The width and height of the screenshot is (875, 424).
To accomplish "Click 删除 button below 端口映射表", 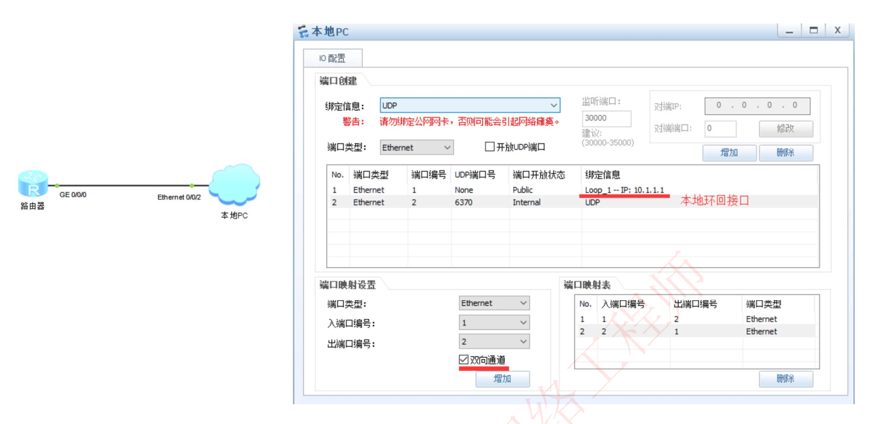I will 786,379.
